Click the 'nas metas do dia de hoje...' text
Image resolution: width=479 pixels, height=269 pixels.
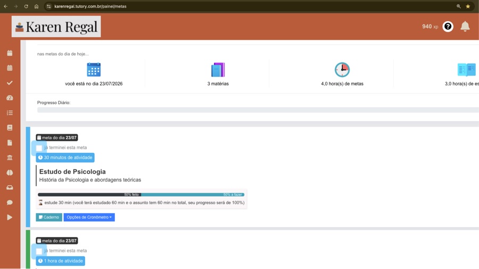point(63,54)
